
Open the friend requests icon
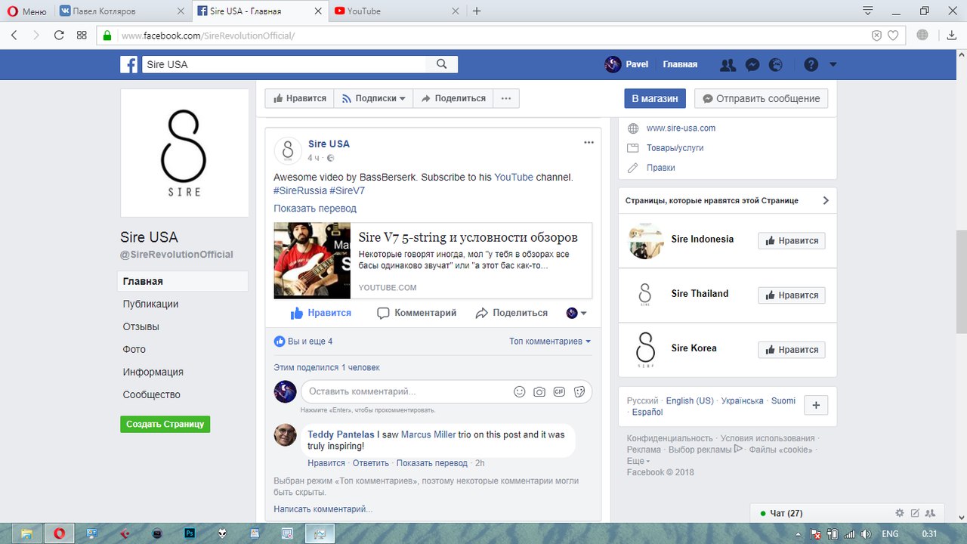pos(728,65)
